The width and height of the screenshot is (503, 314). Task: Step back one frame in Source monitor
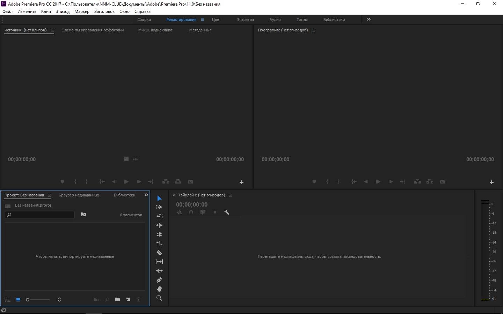click(x=114, y=182)
